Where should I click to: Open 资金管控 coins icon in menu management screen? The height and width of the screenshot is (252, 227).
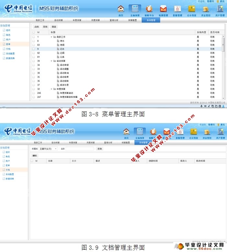pyautogui.click(x=206, y=9)
